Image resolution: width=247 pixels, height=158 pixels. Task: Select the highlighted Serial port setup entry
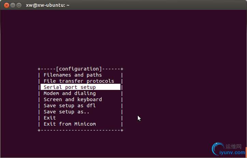click(x=81, y=87)
